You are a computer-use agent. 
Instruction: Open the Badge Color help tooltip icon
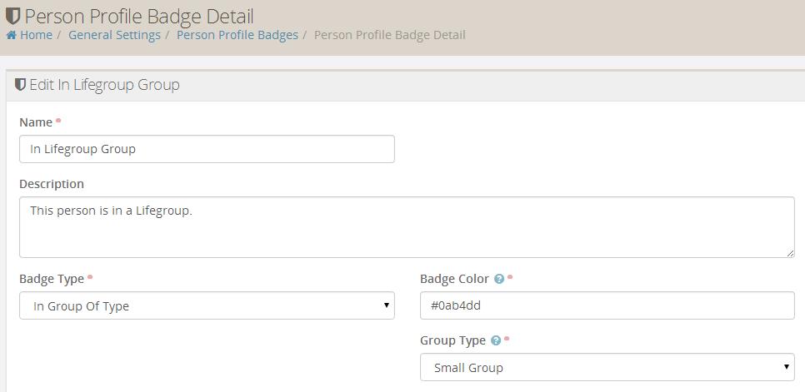(498, 279)
